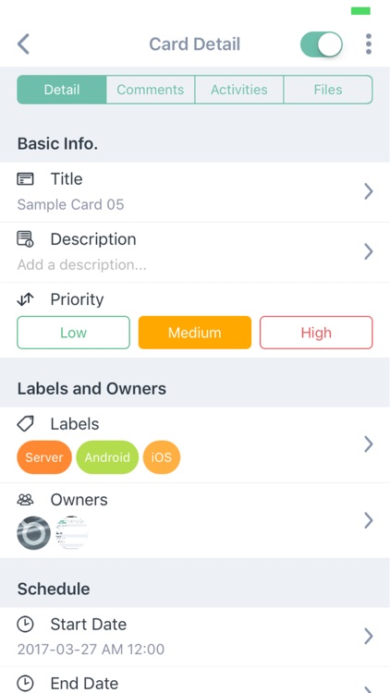The width and height of the screenshot is (390, 693).
Task: Set priority to Low
Action: (x=73, y=333)
